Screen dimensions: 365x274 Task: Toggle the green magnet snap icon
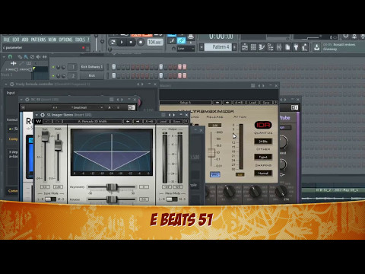[x=11, y=56]
